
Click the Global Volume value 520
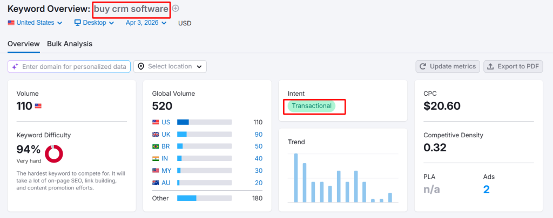click(x=162, y=106)
